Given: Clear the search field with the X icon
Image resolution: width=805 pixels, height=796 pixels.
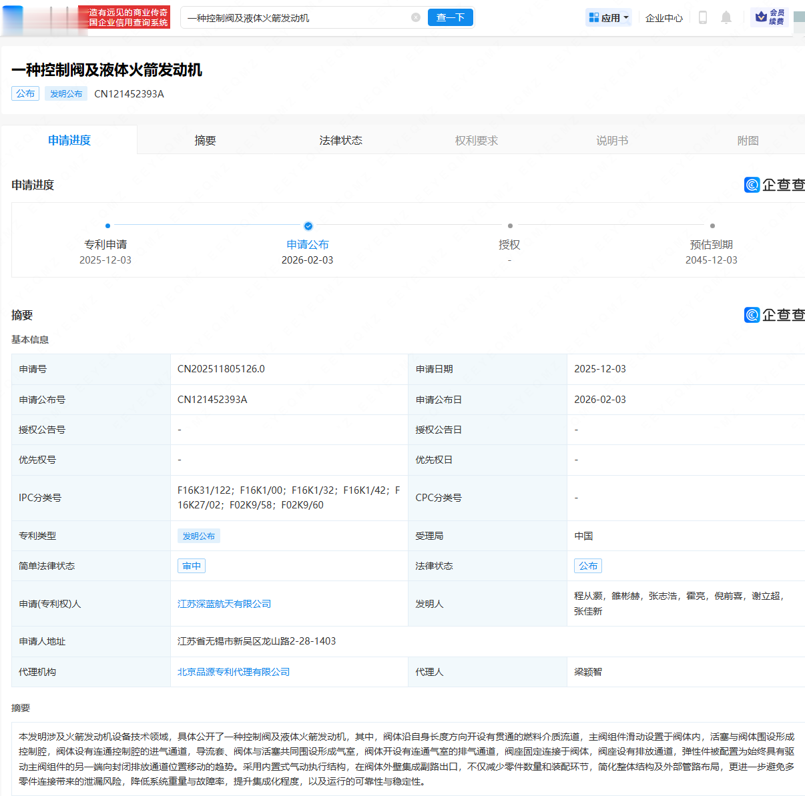Looking at the screenshot, I should [x=416, y=17].
